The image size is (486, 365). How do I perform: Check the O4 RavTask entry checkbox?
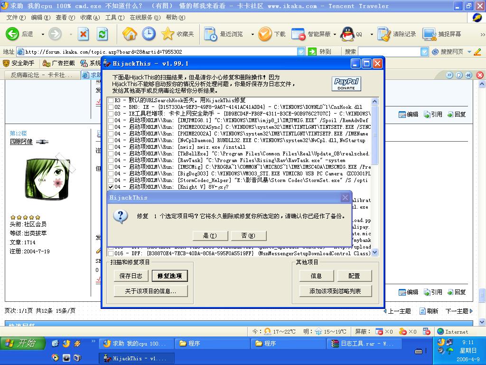tap(110, 161)
